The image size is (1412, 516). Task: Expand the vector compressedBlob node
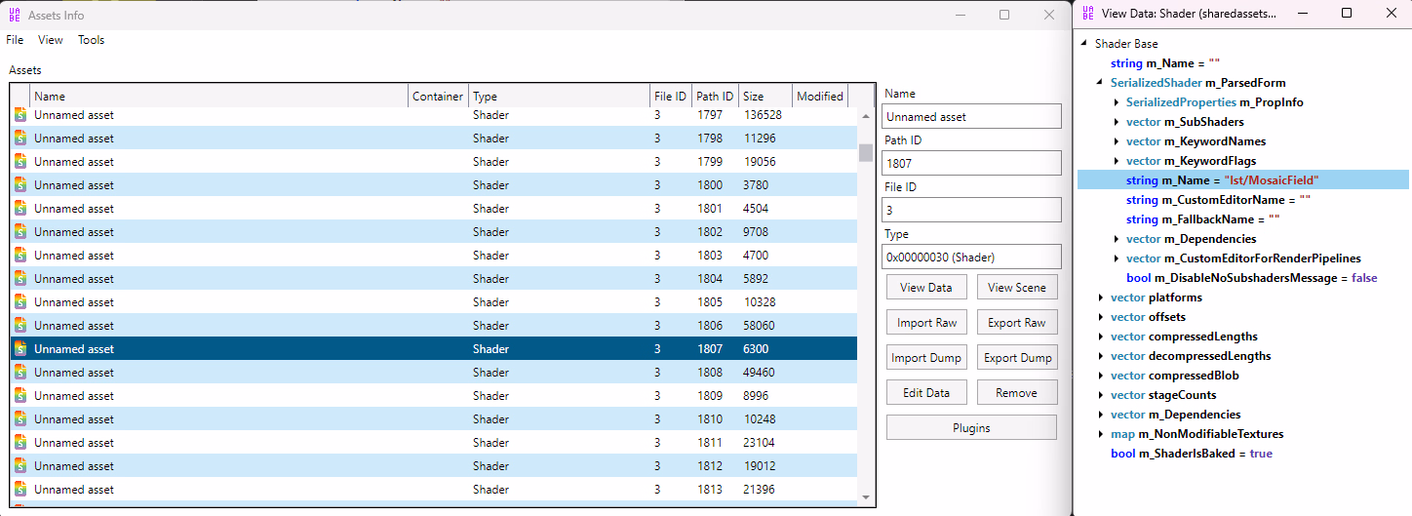point(1101,376)
